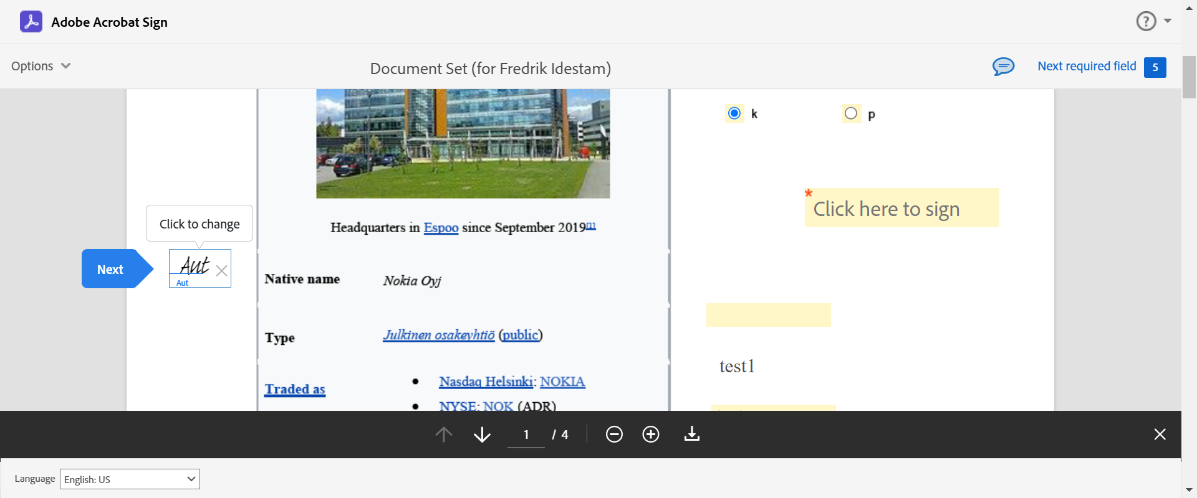Go to next page down arrow
This screenshot has width=1197, height=498.
(x=482, y=435)
